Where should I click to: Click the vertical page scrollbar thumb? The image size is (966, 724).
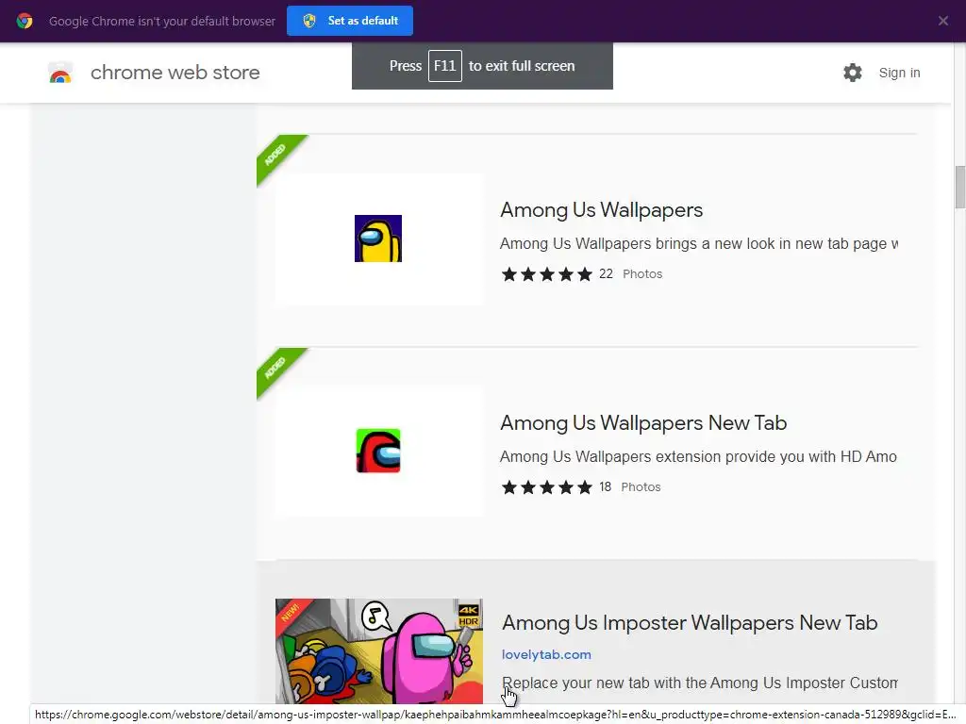click(x=959, y=188)
